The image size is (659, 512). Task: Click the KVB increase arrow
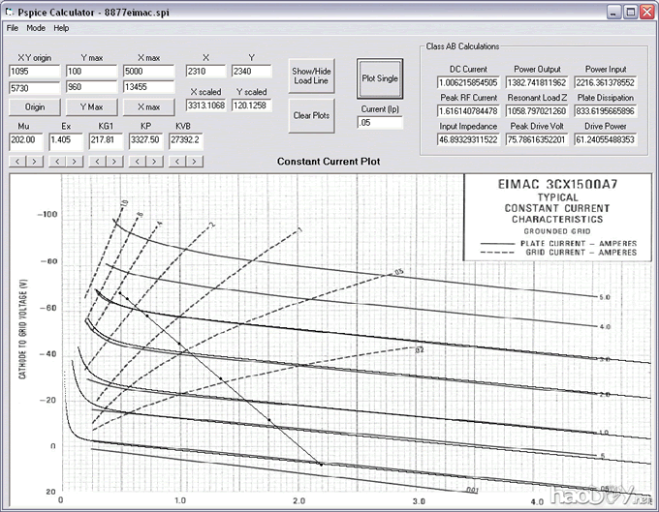[195, 160]
